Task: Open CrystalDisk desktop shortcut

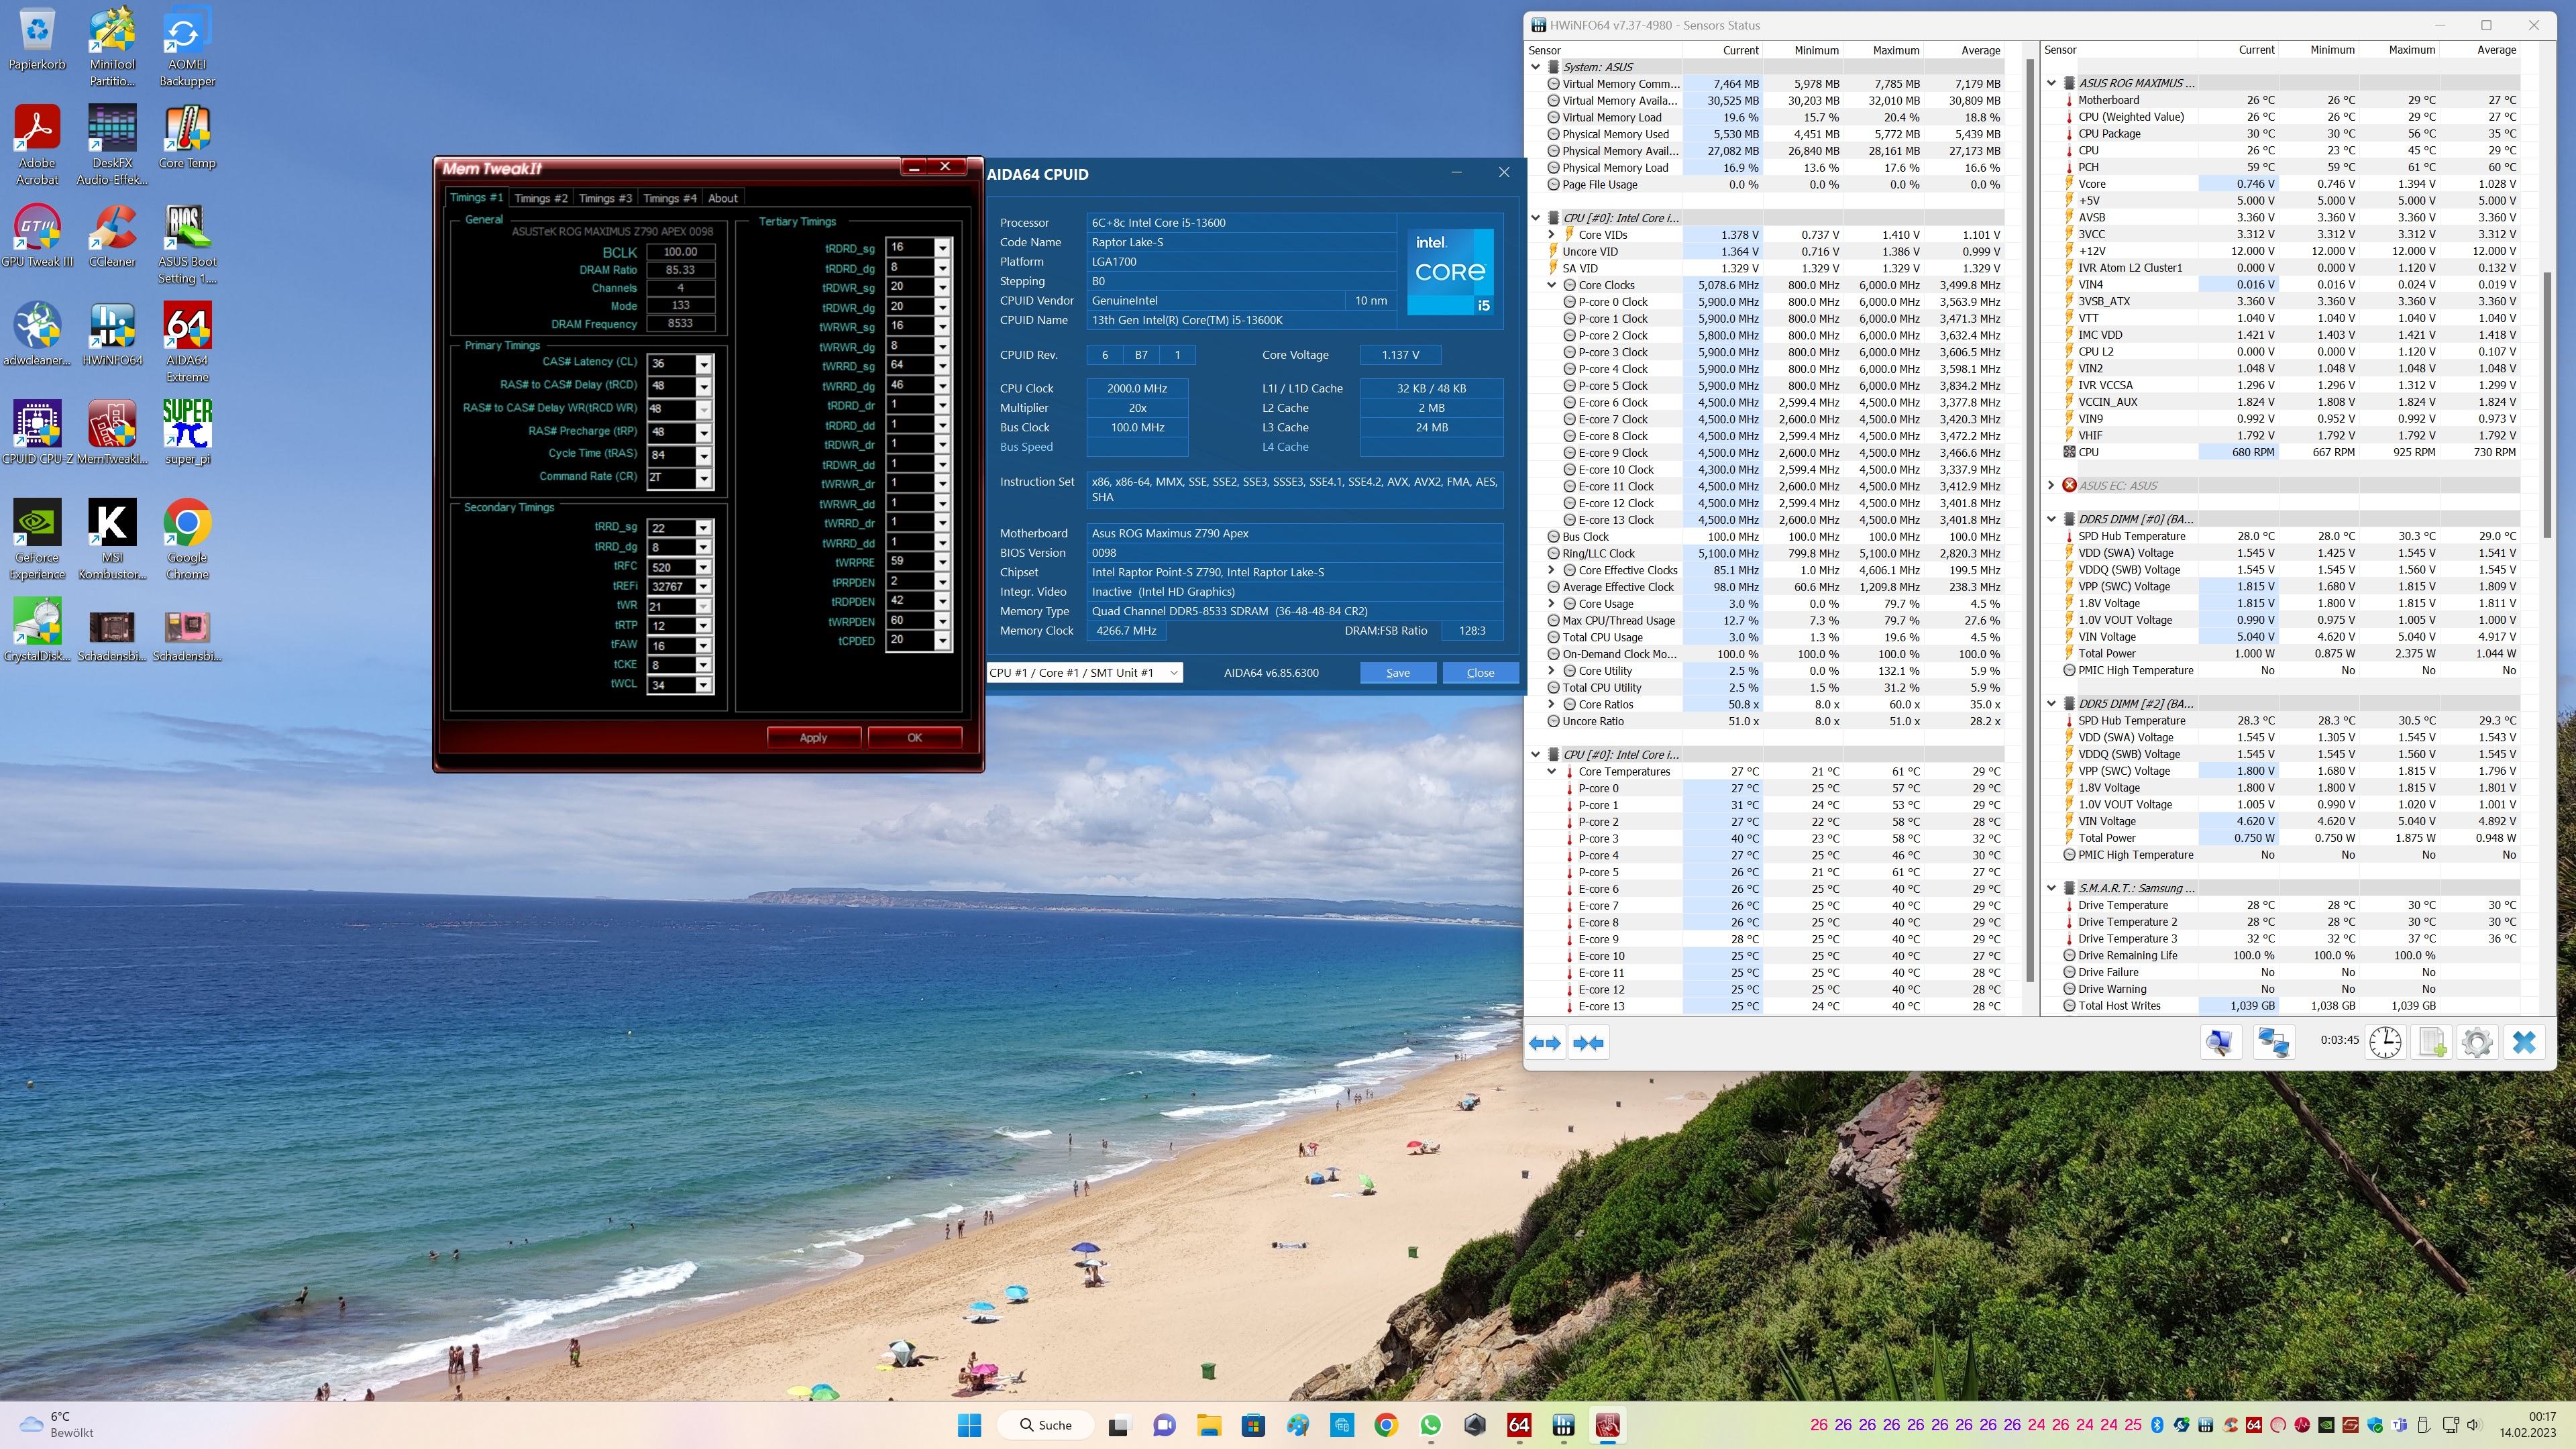Action: [37, 629]
